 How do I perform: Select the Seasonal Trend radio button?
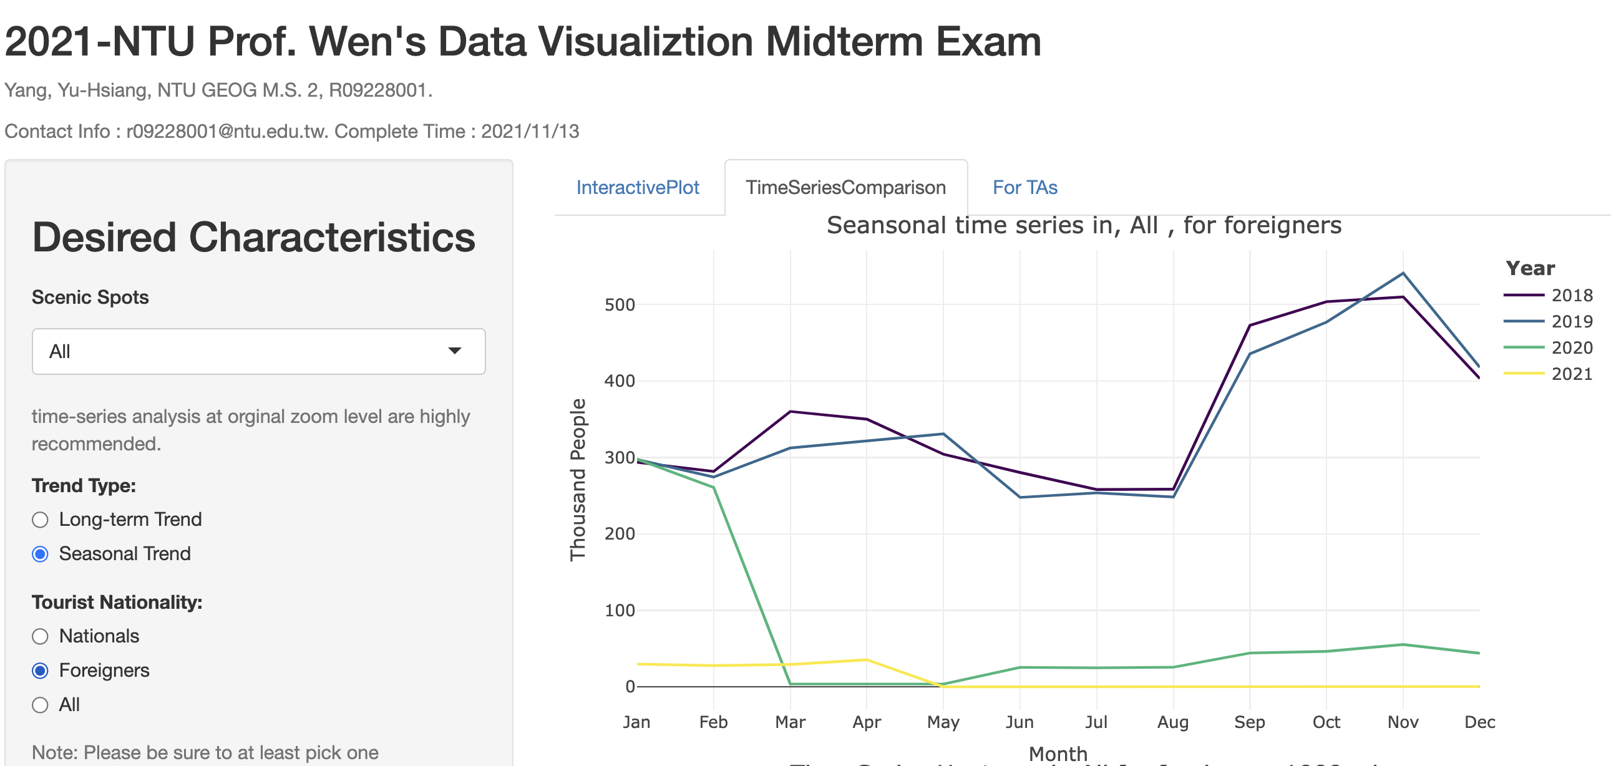pos(40,554)
